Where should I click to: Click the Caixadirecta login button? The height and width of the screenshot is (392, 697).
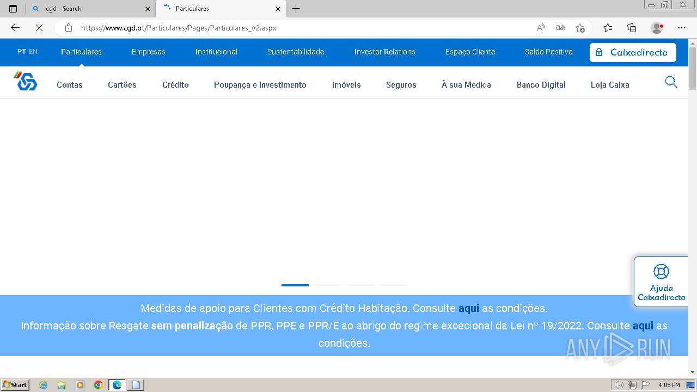[x=633, y=52]
